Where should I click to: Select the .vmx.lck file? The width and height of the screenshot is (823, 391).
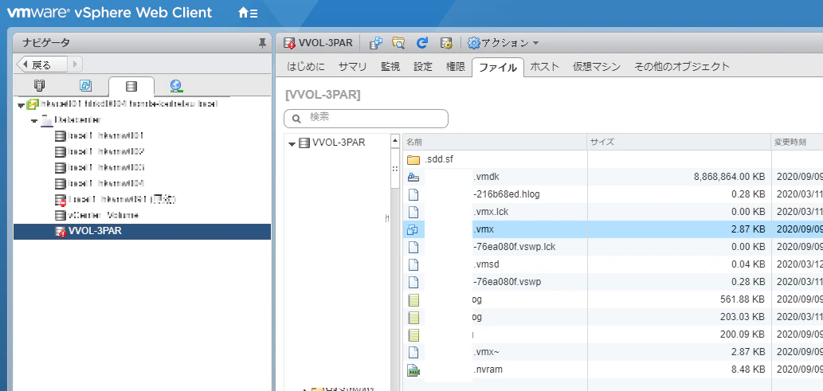[x=491, y=212]
